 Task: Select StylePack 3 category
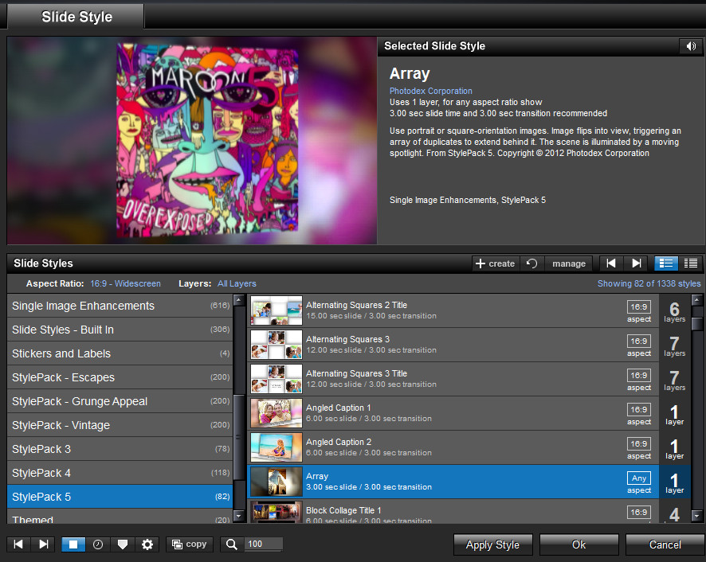click(120, 449)
